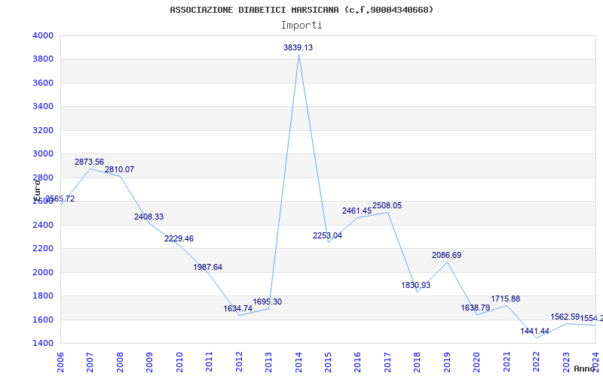Screen dimensions: 603x376
Task: Select the 1400 y-axis tick label
Action: 43,343
